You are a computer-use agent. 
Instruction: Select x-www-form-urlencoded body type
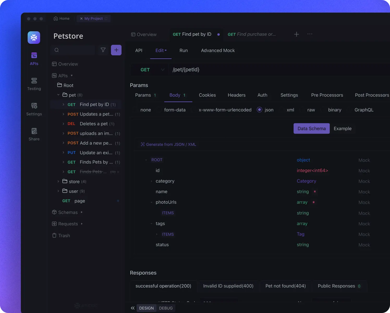(222, 110)
